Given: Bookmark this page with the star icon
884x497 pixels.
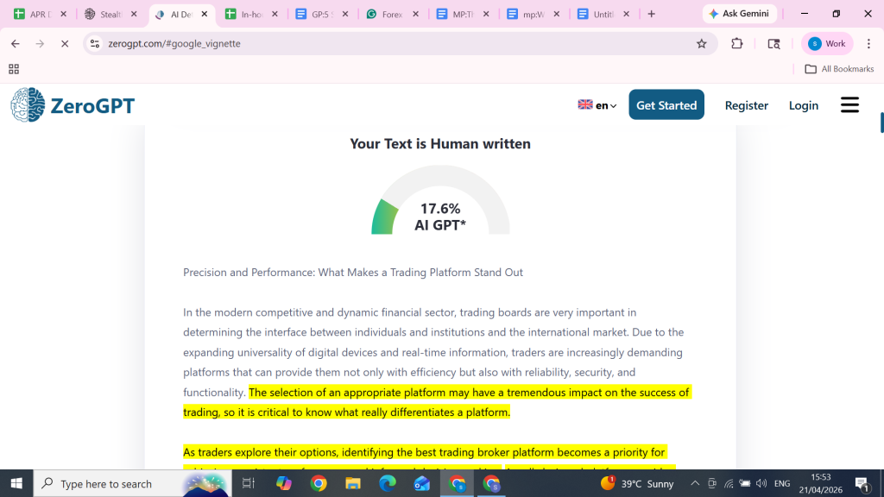Looking at the screenshot, I should 701,44.
